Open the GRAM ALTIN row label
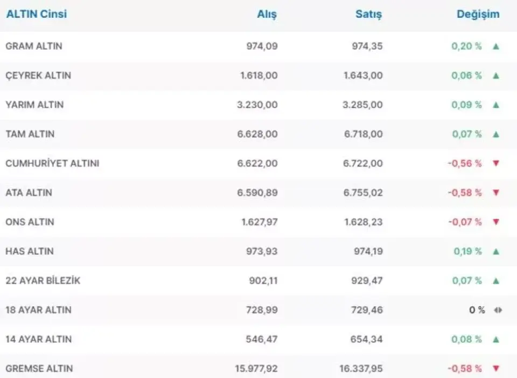This screenshot has height=378, width=517. pos(33,46)
